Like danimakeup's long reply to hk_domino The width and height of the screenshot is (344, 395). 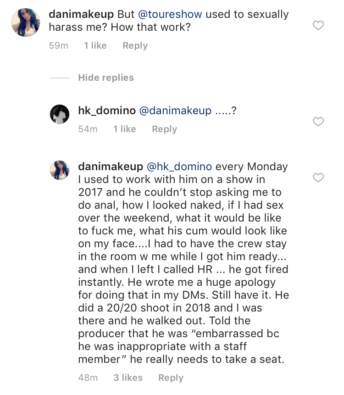318,178
